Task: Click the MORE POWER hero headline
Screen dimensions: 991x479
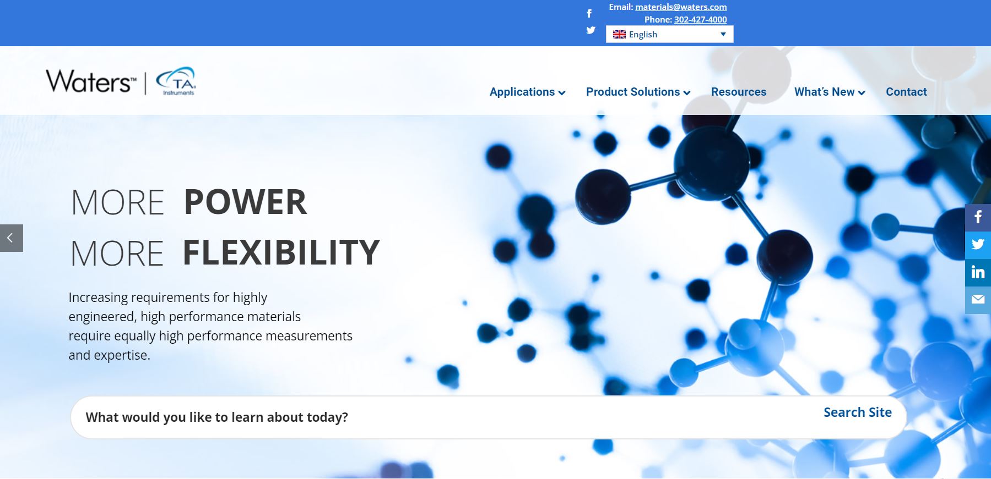Action: coord(189,202)
